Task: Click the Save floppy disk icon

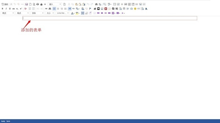Action: 26,4
